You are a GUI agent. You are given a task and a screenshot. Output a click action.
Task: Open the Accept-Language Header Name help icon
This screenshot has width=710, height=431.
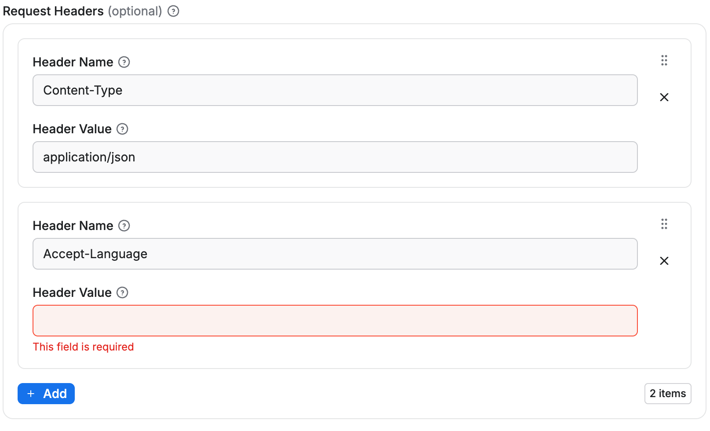124,226
